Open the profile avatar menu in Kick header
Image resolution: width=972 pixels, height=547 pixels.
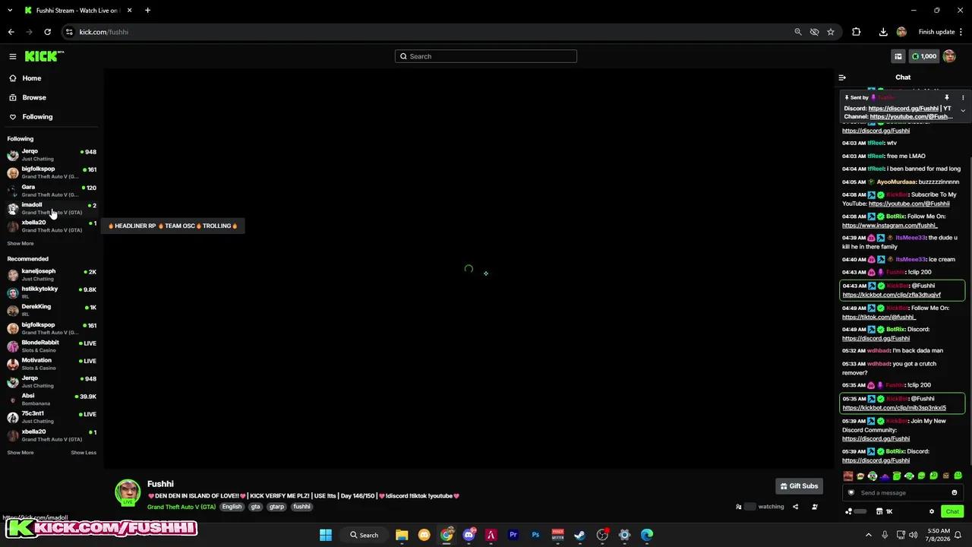[x=949, y=56]
